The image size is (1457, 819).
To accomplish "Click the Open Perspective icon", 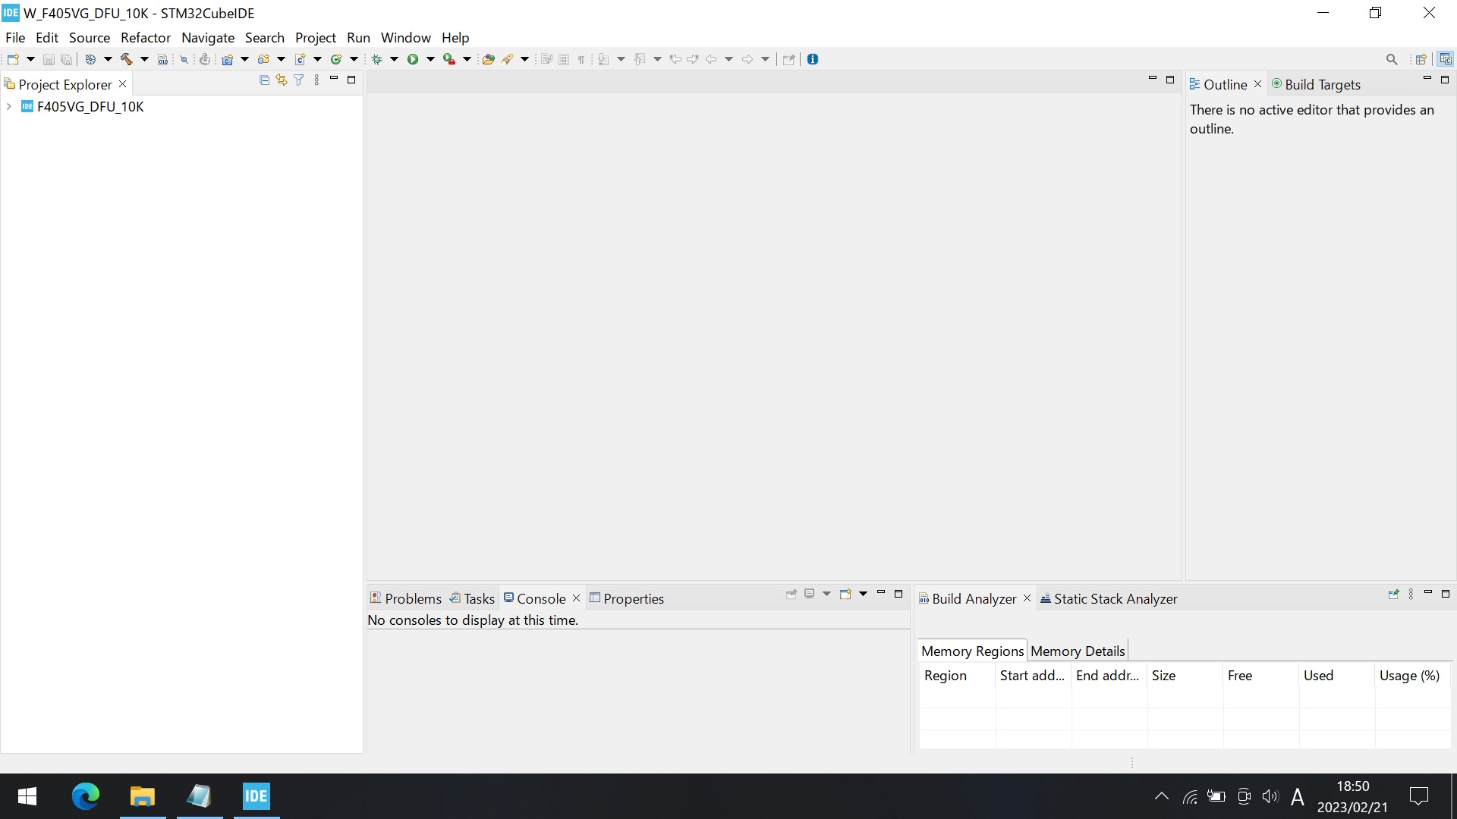I will (1421, 59).
